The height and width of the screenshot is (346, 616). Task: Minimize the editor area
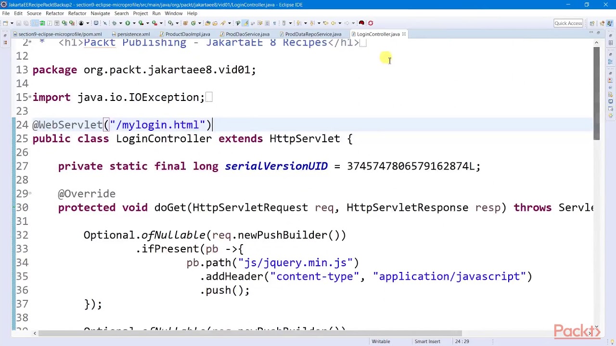click(591, 32)
